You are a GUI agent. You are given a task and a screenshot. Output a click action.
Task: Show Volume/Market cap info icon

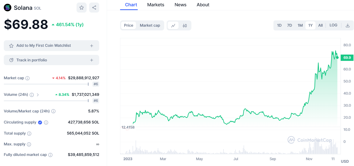pos(53,111)
